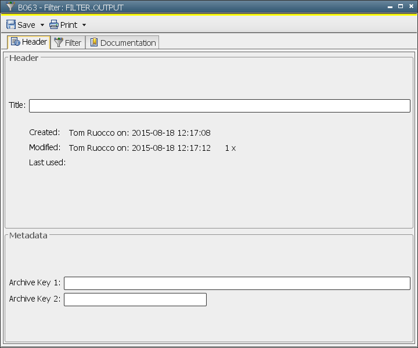
Task: Close the FILTER.OUTPUT window
Action: pyautogui.click(x=410, y=6)
